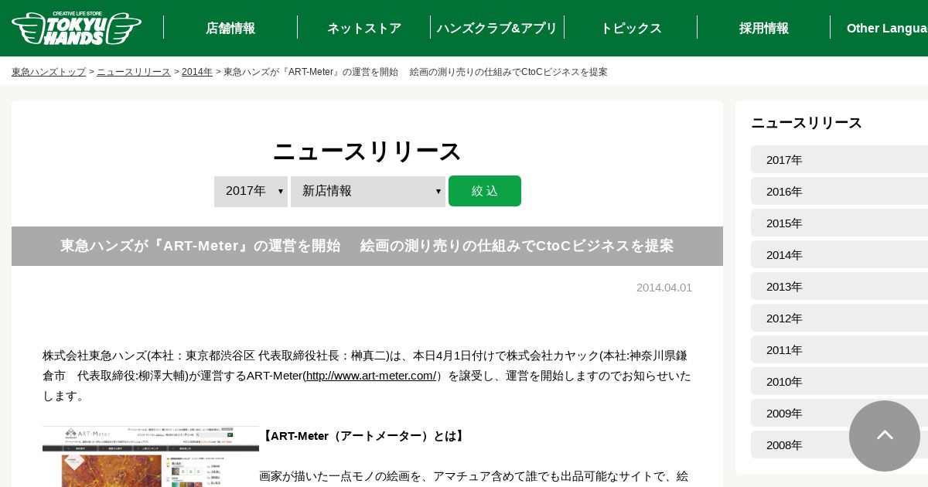The width and height of the screenshot is (928, 487).
Task: Select 2014年 in sidebar archive
Action: pos(840,254)
